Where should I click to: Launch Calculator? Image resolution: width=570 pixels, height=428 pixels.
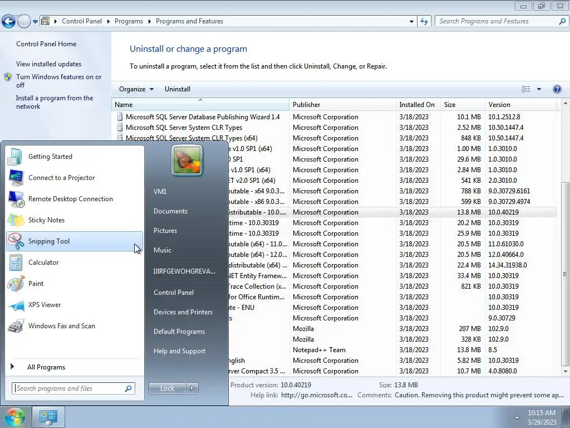tap(75, 262)
